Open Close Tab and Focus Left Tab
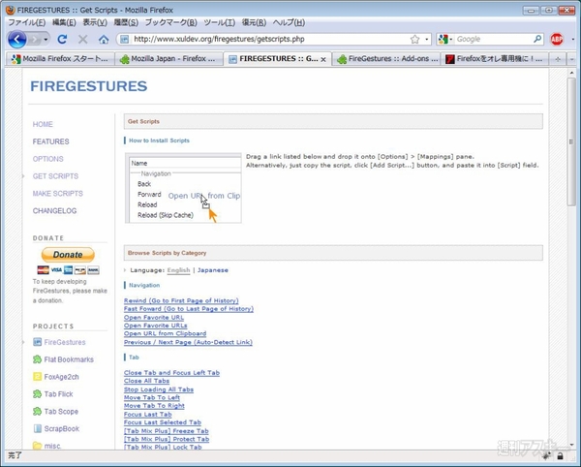 [x=172, y=372]
